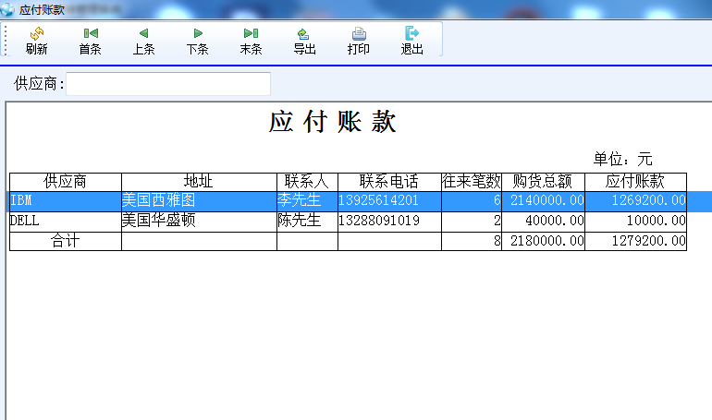Click the 联系人 column header
This screenshot has height=420, width=712.
click(307, 181)
